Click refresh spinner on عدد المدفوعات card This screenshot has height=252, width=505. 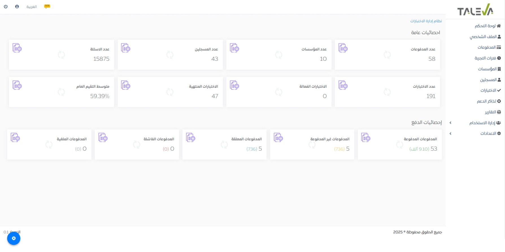pos(387,55)
